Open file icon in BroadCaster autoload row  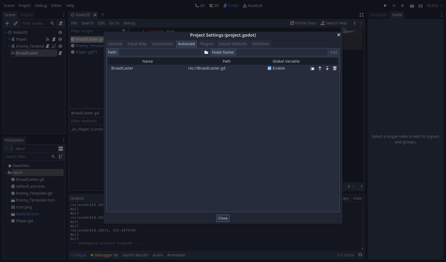(x=312, y=68)
